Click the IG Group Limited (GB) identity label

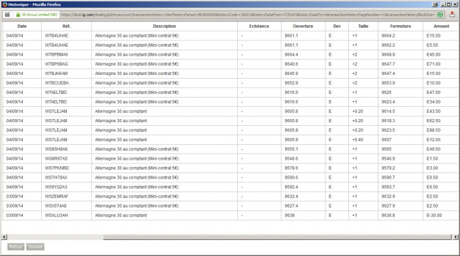tap(39, 15)
